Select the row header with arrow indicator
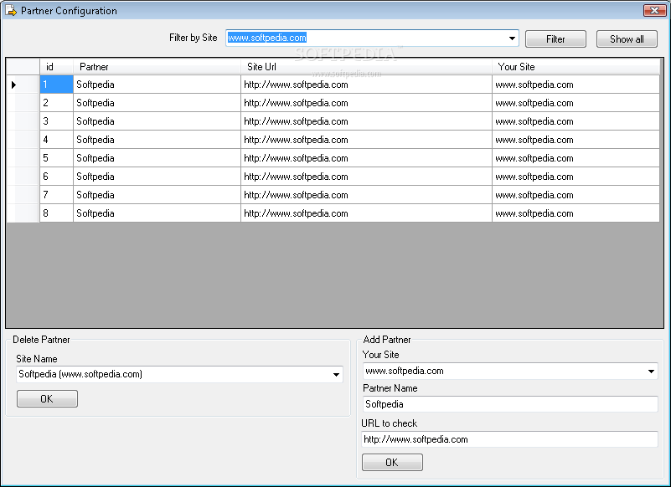Screen dimensions: 671x487 [x=23, y=85]
